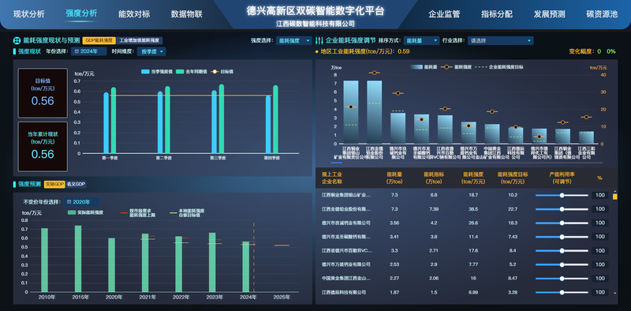
Task: Toggle 实际能耗强度 legend marker in forecast chart
Action: click(72, 212)
